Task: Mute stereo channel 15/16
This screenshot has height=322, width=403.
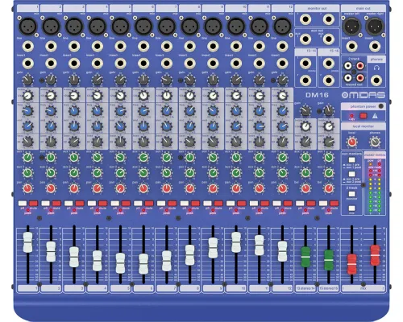Action: (x=334, y=203)
